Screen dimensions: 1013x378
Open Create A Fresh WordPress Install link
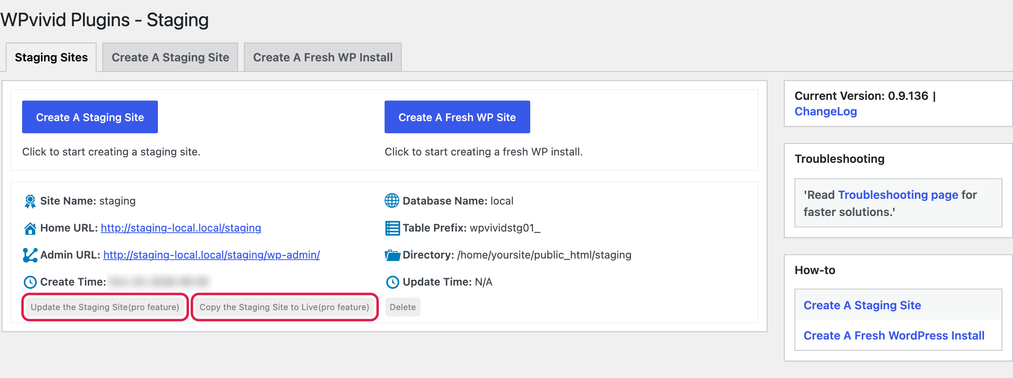[x=894, y=335]
